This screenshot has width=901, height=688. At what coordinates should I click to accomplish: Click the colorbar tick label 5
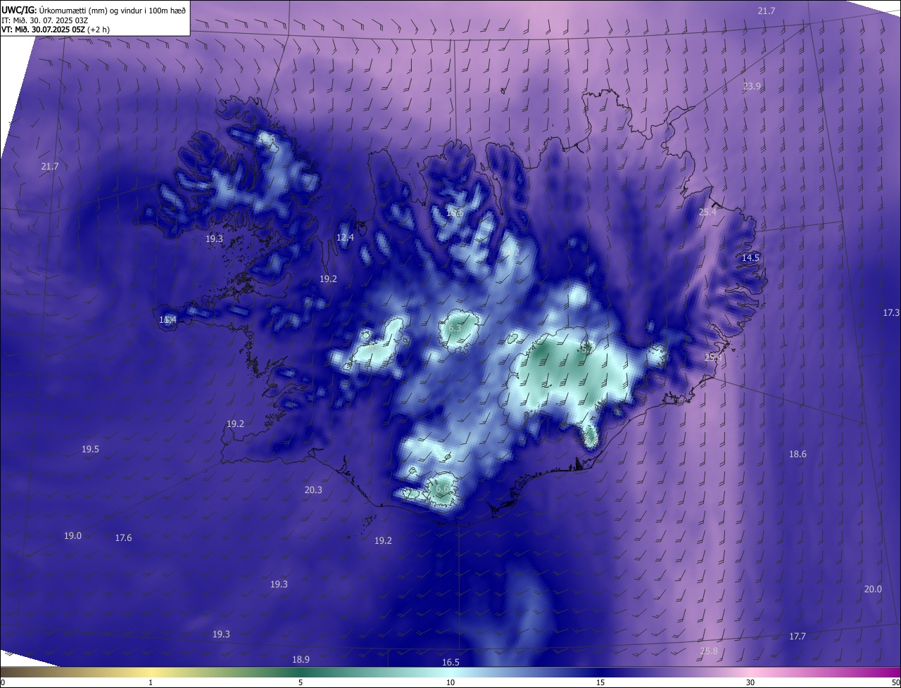301,682
